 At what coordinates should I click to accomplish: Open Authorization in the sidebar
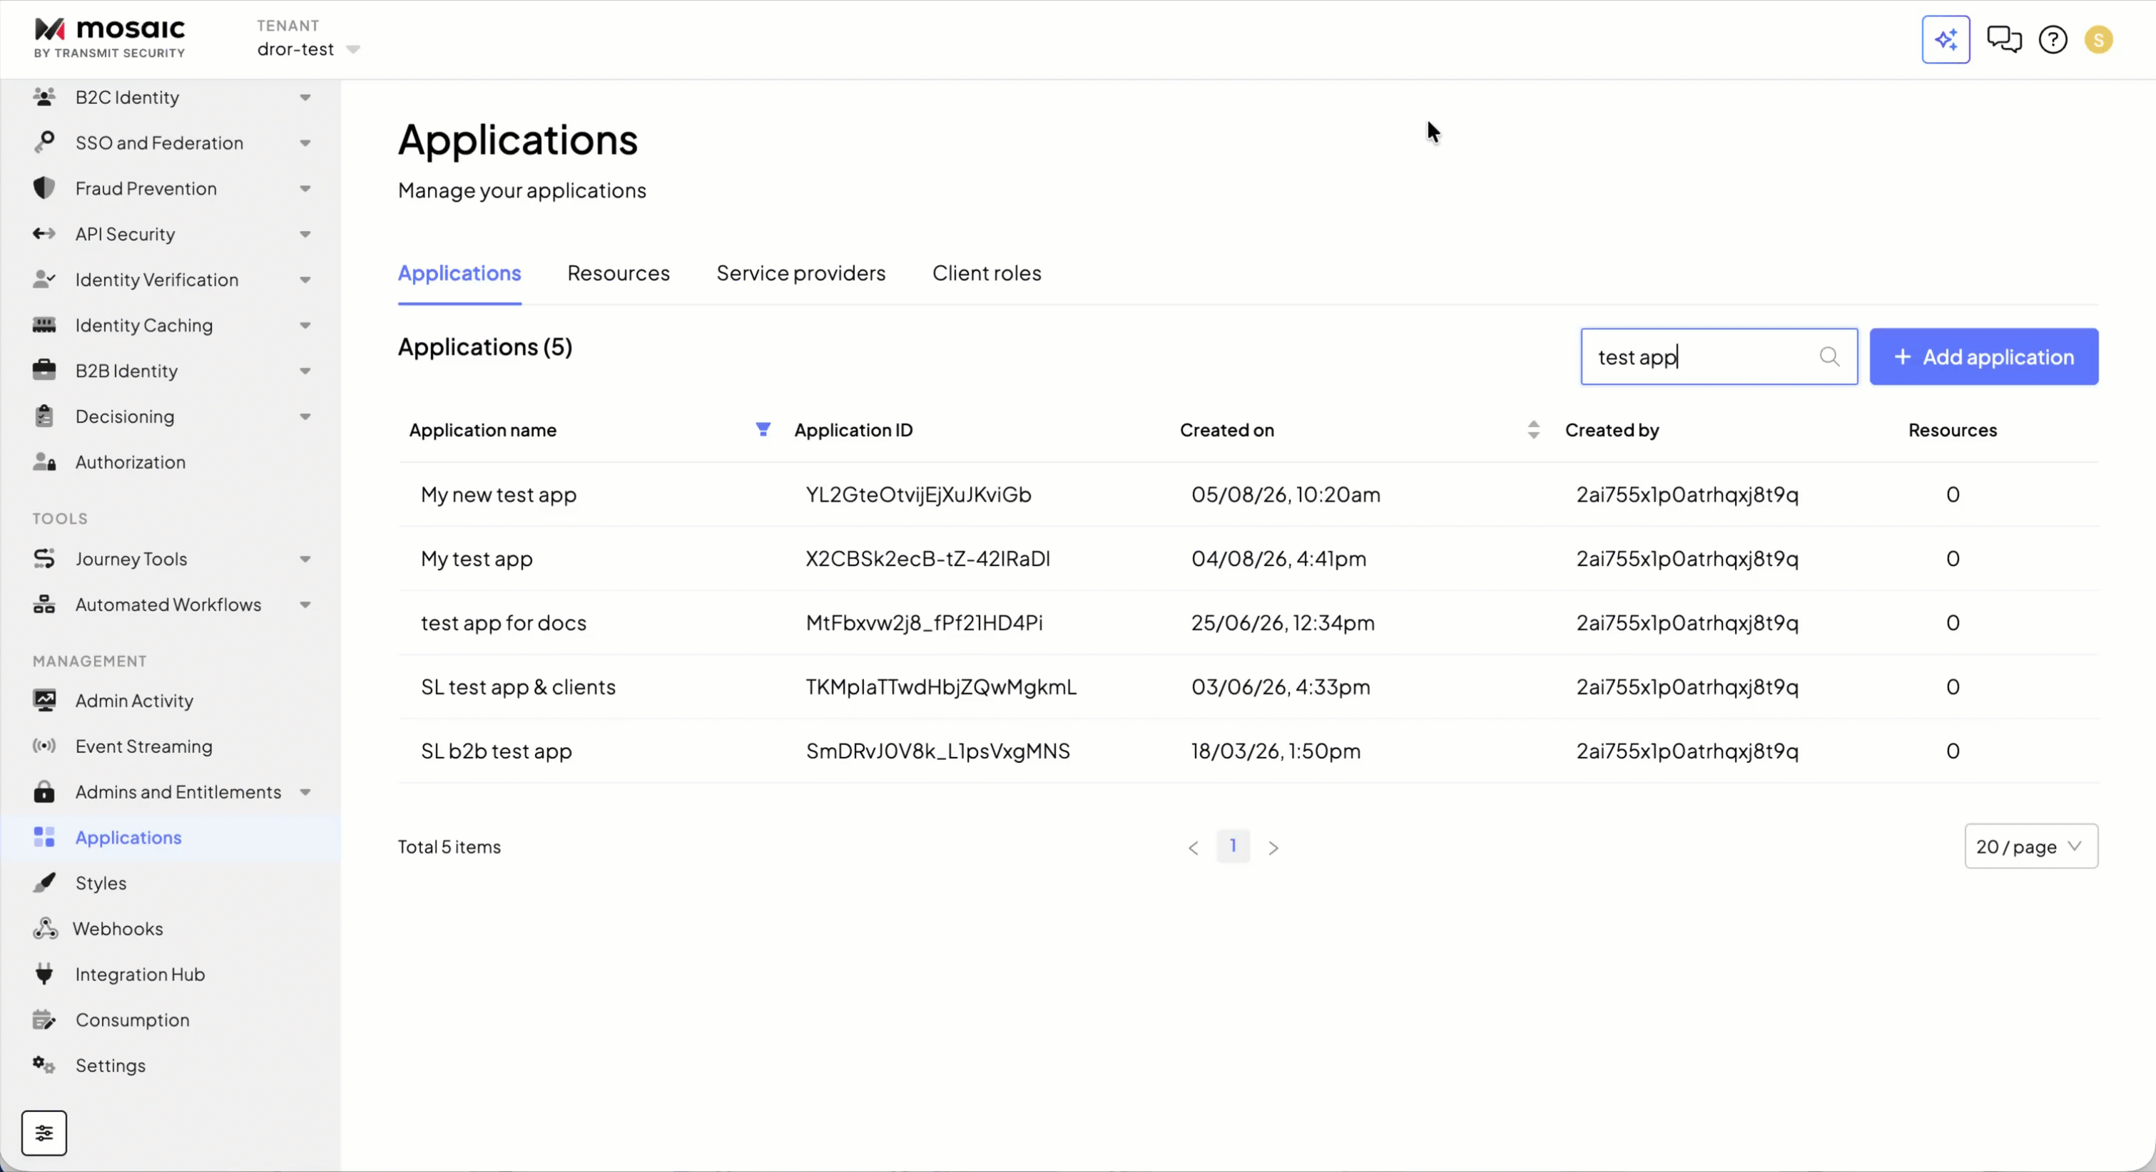pos(170,462)
